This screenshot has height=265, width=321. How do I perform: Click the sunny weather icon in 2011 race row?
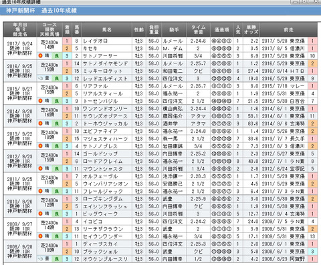pos(40,191)
